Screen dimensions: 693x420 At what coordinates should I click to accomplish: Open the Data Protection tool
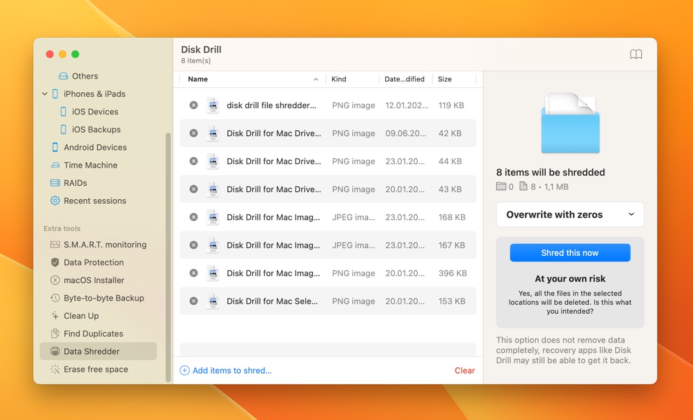coord(87,262)
